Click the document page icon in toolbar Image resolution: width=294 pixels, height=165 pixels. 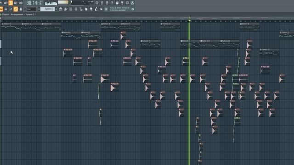(86, 9)
